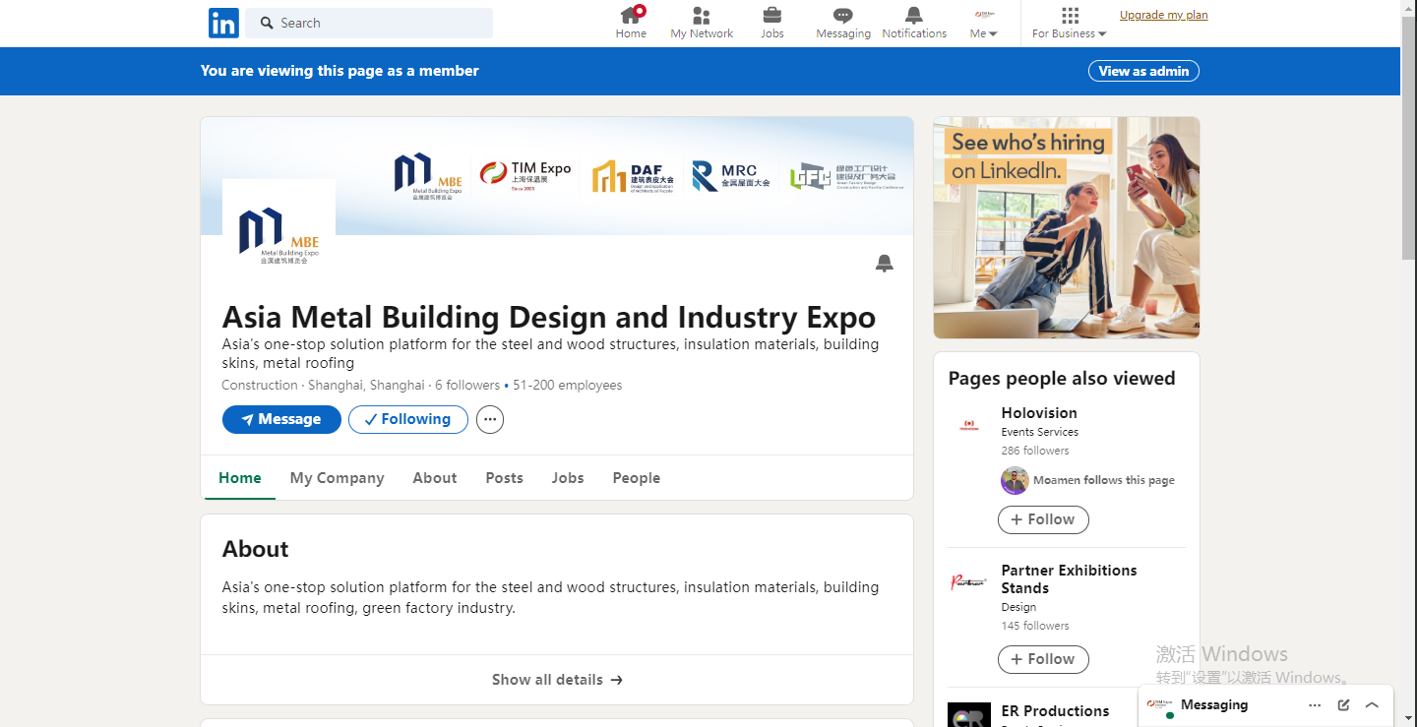Click the 286 followers text

tap(1035, 451)
